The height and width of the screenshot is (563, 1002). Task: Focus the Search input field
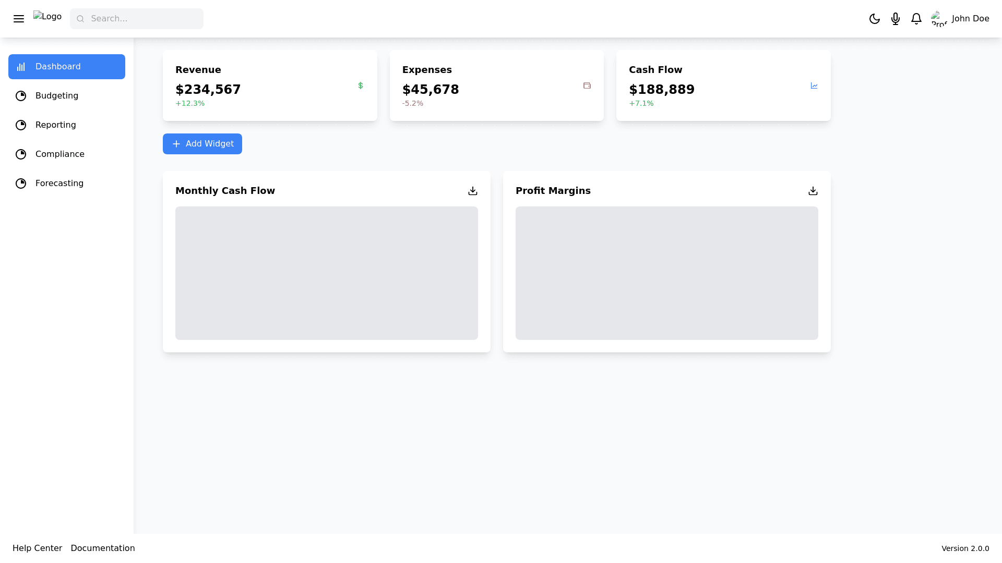(144, 19)
